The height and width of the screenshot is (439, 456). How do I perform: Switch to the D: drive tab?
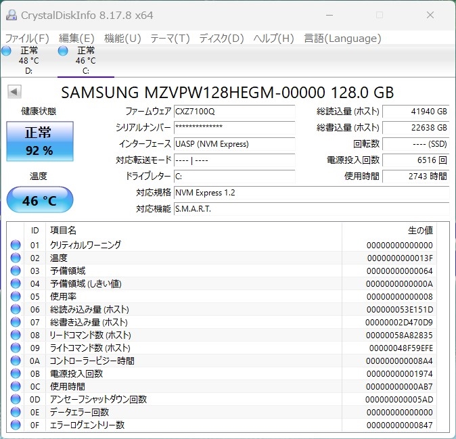(29, 60)
